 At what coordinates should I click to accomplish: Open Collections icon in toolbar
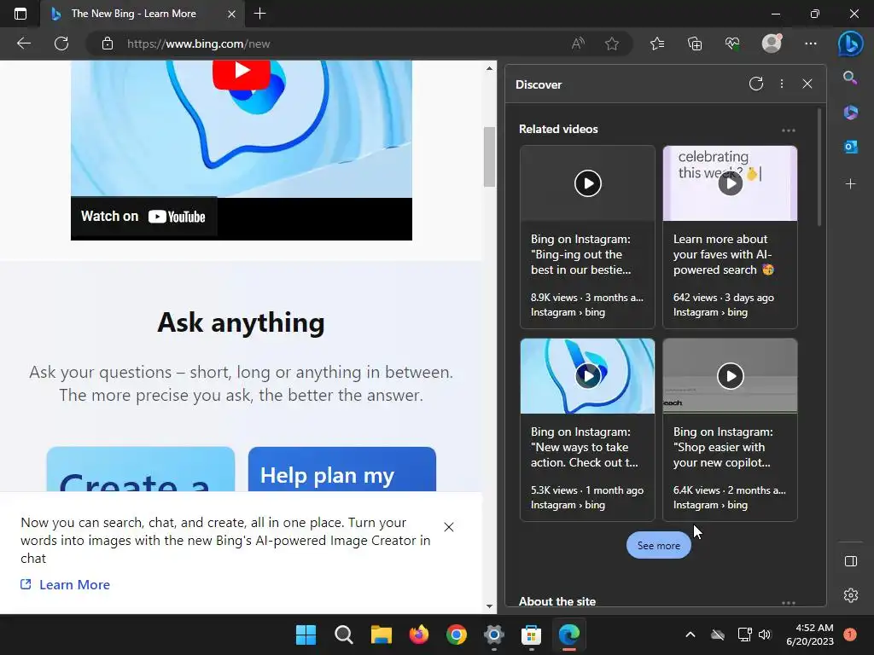click(695, 43)
